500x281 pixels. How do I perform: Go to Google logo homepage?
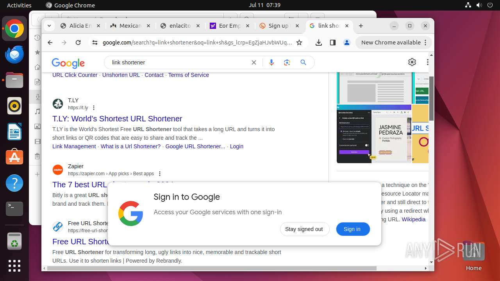(68, 63)
